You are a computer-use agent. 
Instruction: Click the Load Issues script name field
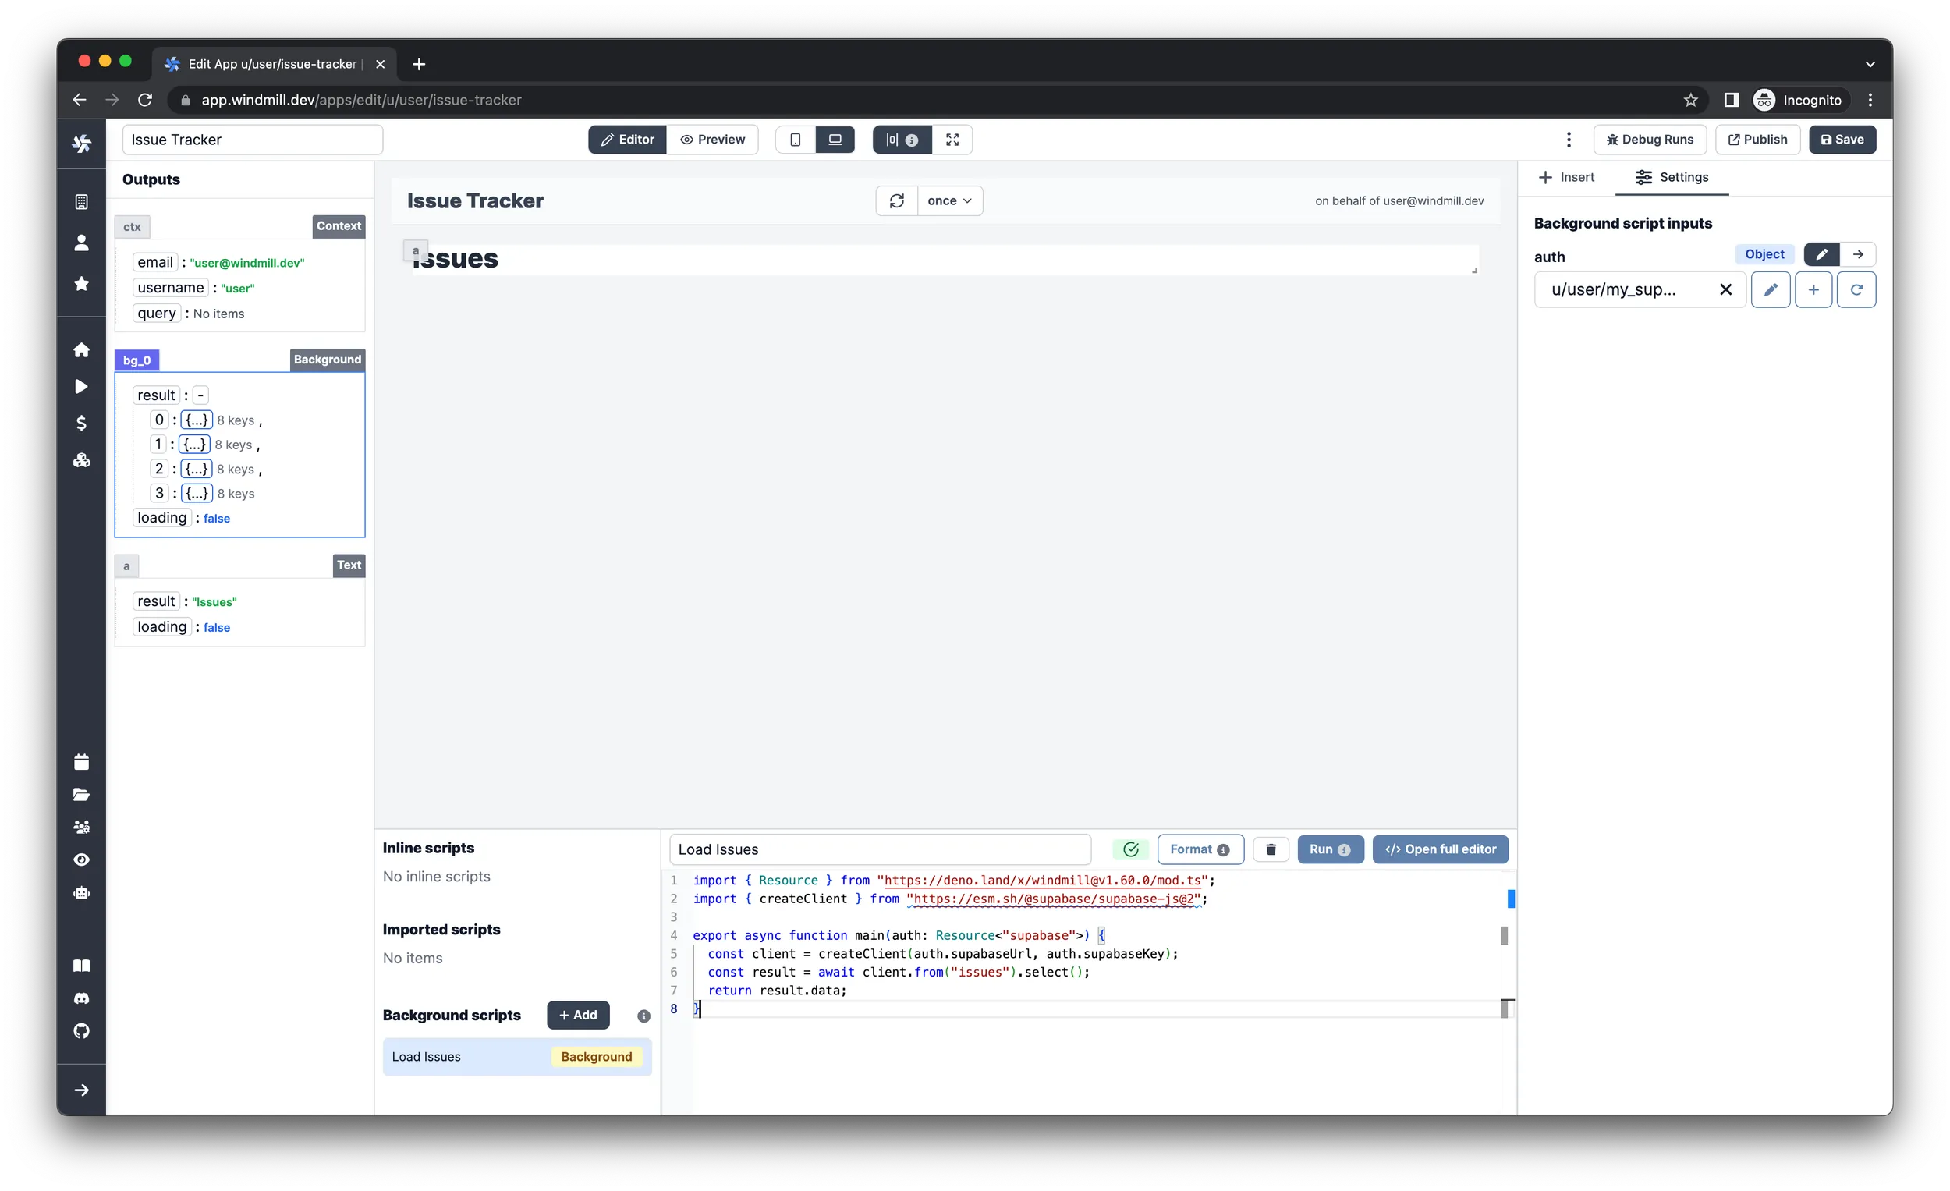[x=879, y=849]
